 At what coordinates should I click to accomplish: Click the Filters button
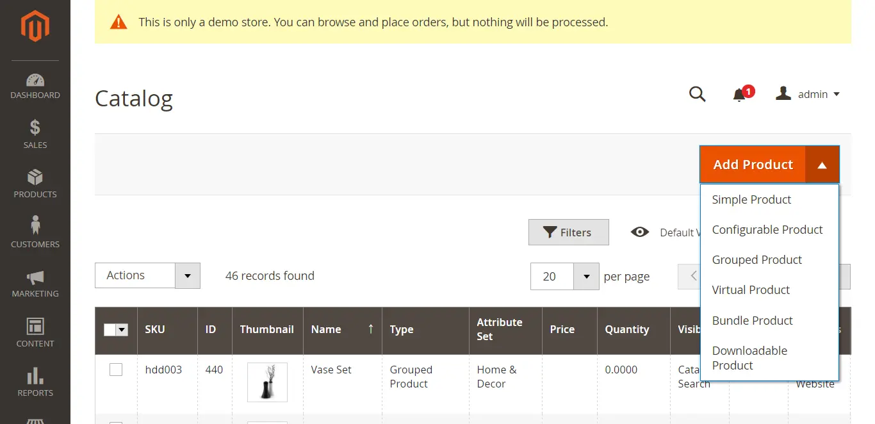pos(568,232)
